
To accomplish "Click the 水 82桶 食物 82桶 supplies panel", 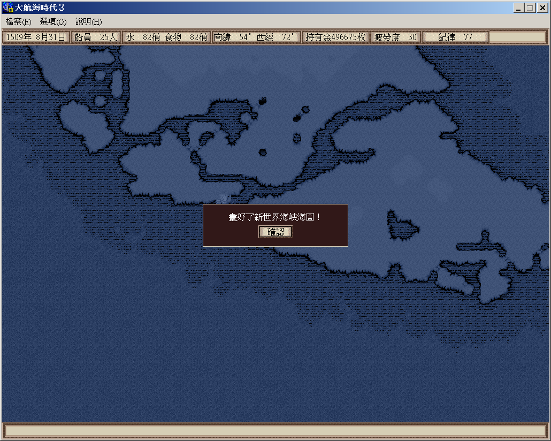I will click(166, 37).
